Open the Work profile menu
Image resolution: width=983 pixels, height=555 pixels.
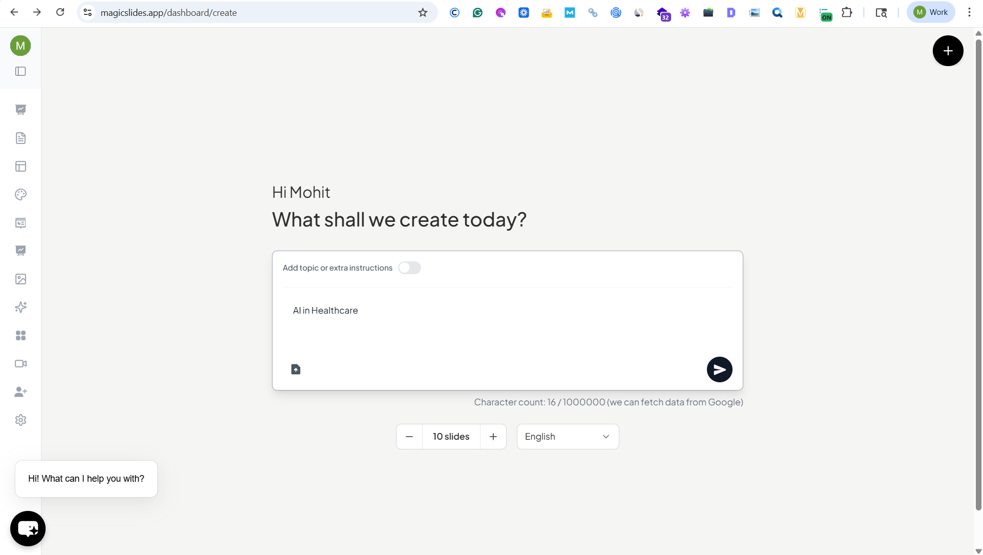tap(931, 12)
